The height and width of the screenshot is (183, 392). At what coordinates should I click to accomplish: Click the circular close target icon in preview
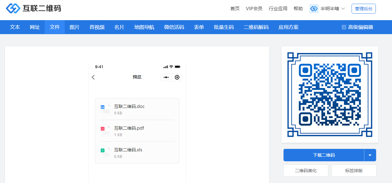click(x=177, y=77)
